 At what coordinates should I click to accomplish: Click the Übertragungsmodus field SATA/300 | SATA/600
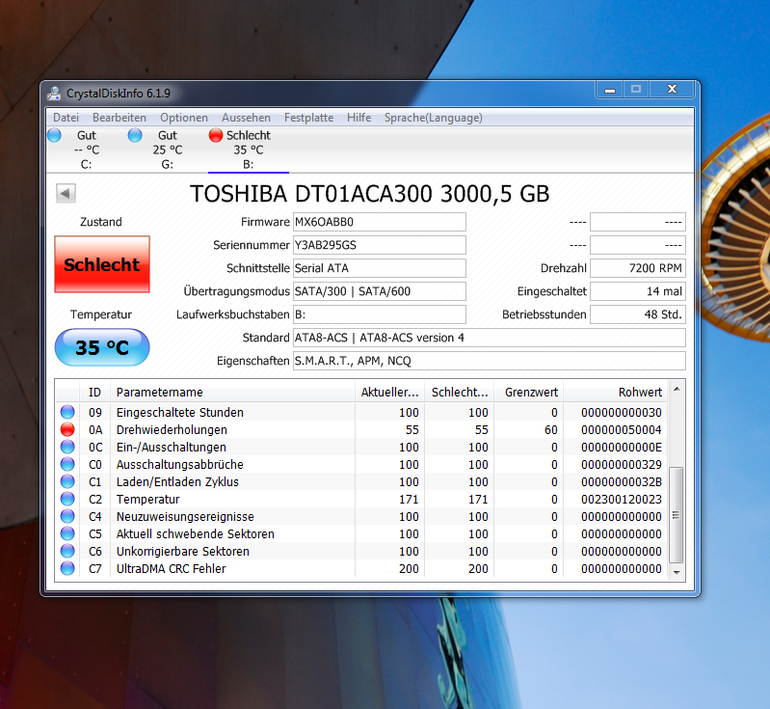[379, 291]
